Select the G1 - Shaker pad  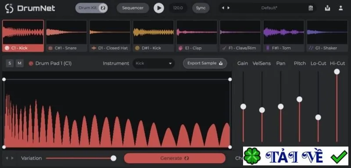pyautogui.click(x=327, y=36)
